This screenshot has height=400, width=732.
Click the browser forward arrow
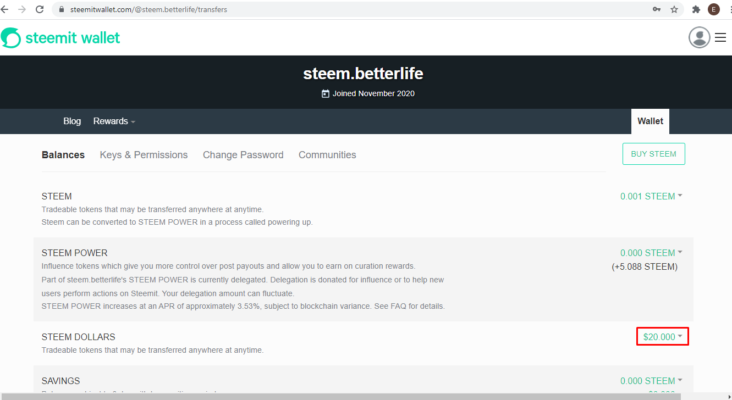[x=22, y=9]
